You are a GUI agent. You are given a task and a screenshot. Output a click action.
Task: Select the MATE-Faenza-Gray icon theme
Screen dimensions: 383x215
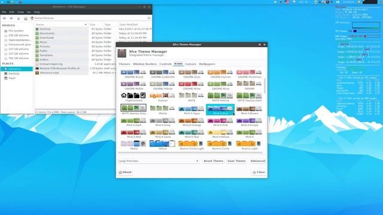click(133, 109)
